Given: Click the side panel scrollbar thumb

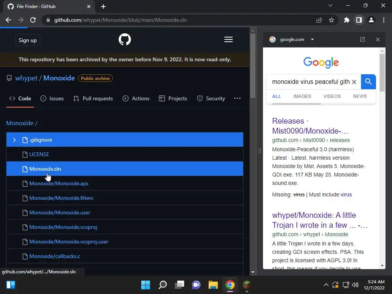Looking at the screenshot, I should tap(382, 73).
